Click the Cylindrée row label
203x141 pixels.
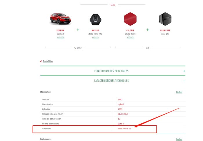(x=46, y=109)
